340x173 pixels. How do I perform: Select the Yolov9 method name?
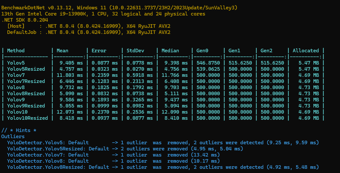pyautogui.click(x=16, y=100)
